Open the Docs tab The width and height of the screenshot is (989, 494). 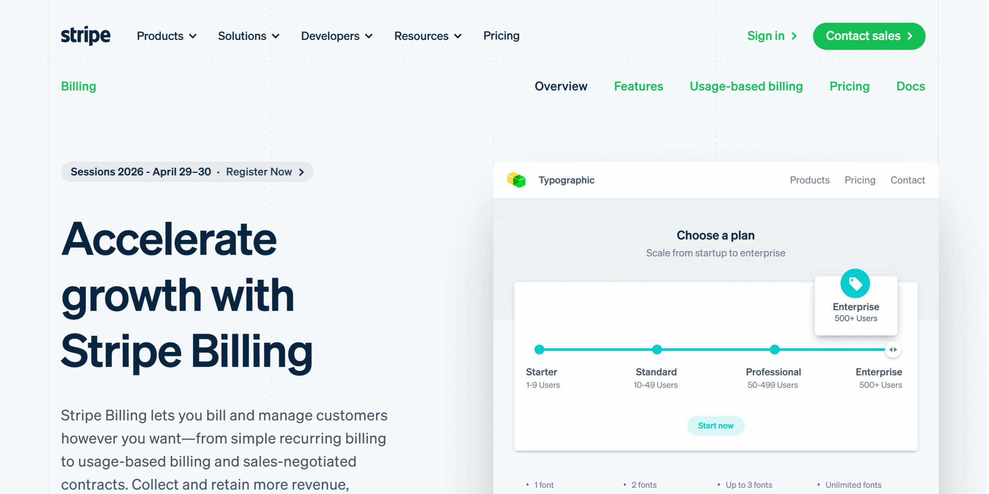tap(911, 86)
